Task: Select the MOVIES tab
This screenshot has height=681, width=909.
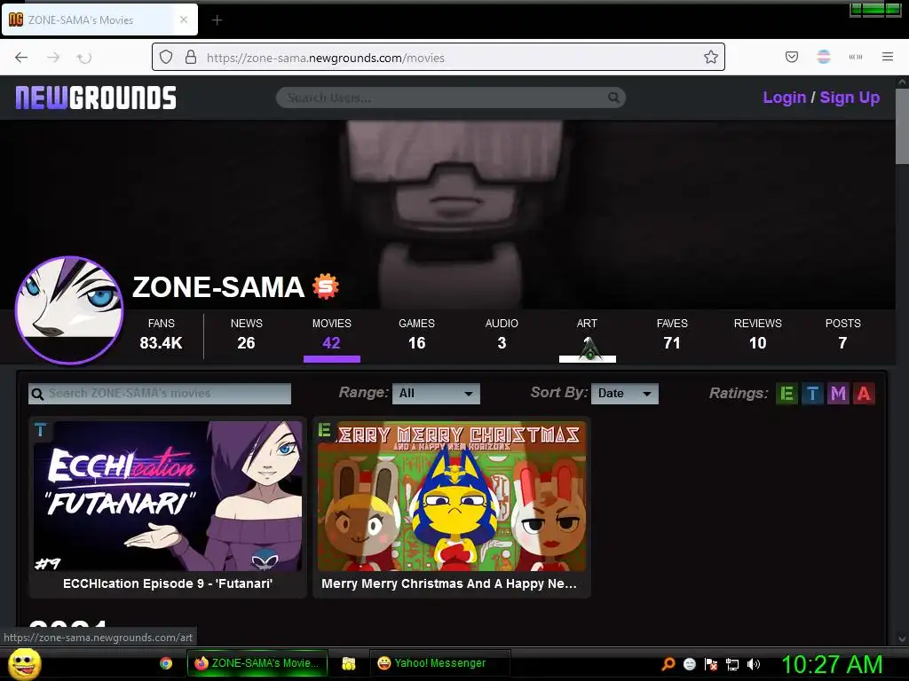Action: 332,335
